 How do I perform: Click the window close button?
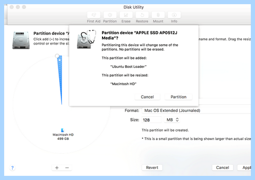(x=12, y=7)
